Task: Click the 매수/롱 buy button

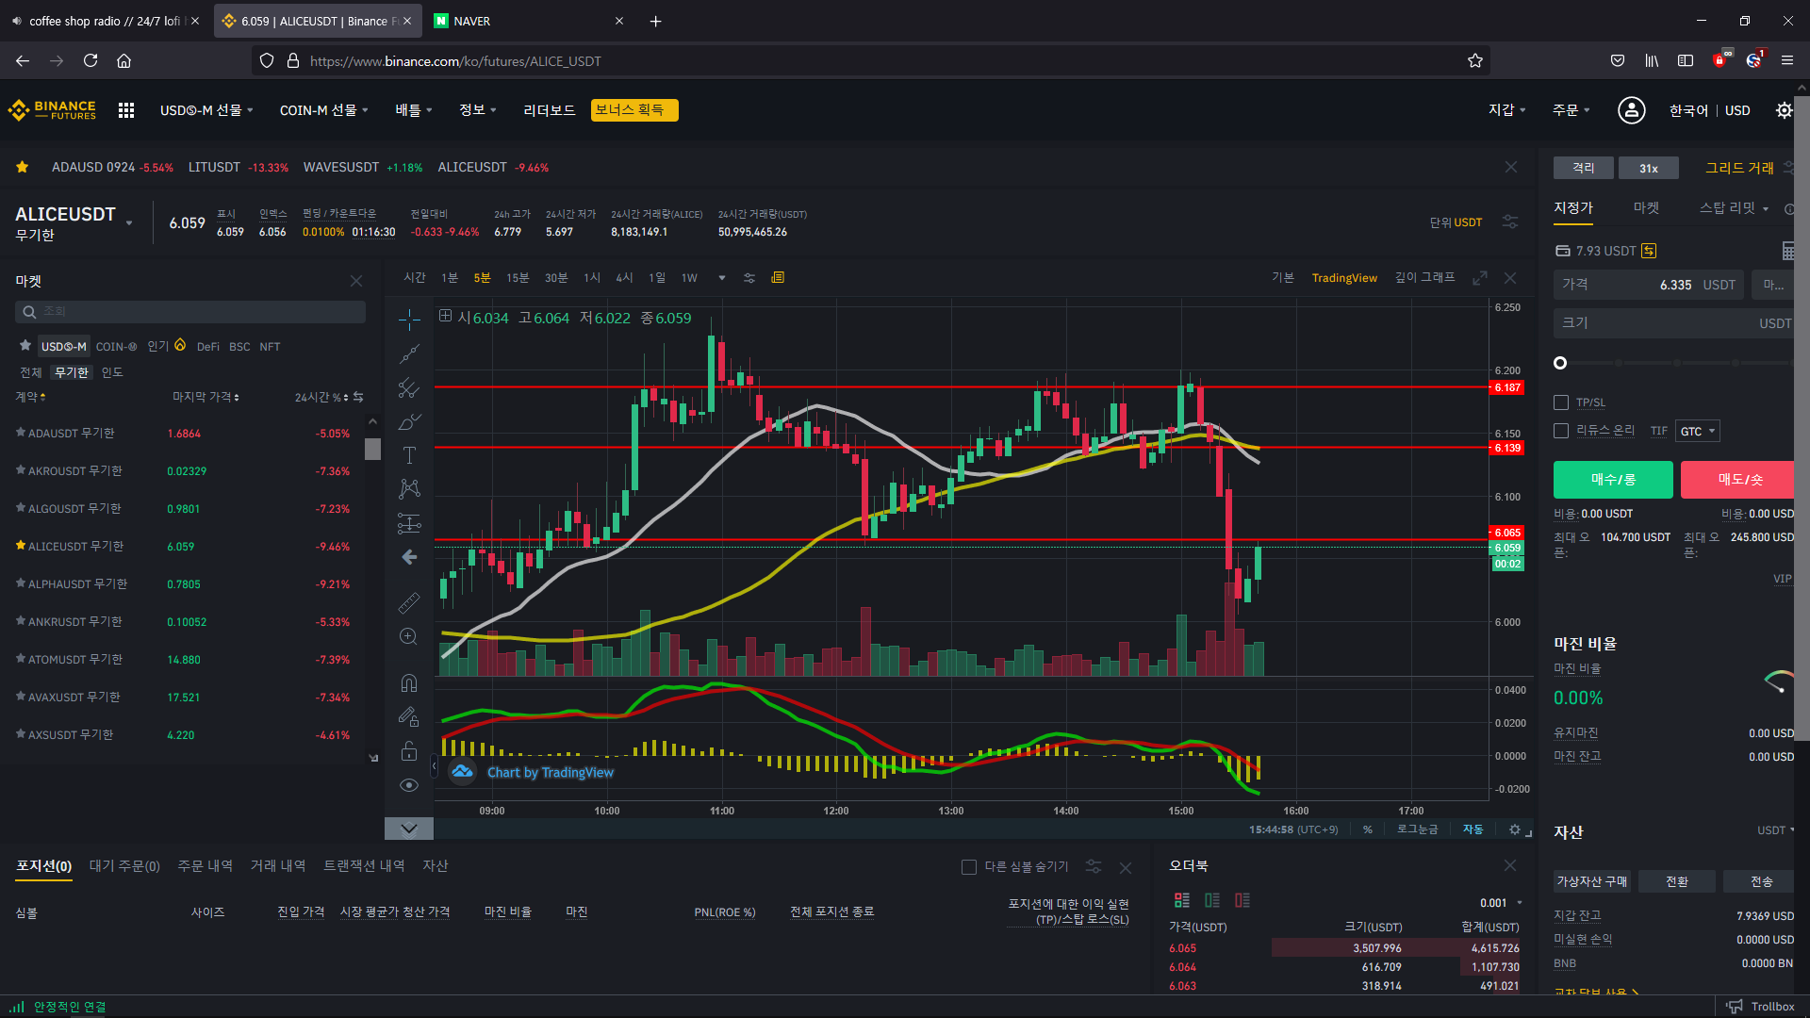Action: [1613, 480]
